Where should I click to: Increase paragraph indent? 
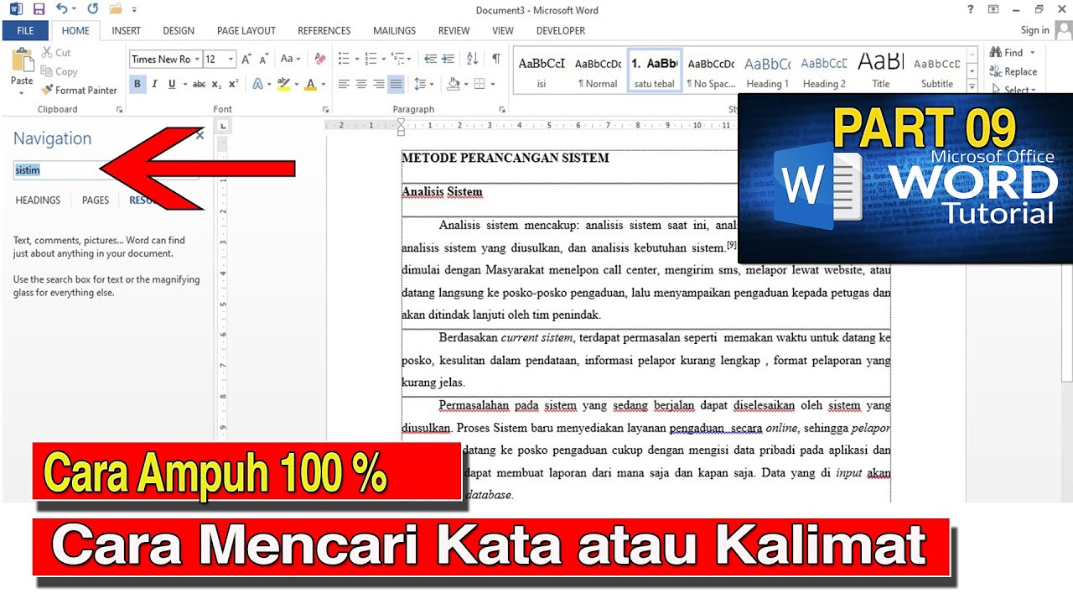tap(450, 59)
